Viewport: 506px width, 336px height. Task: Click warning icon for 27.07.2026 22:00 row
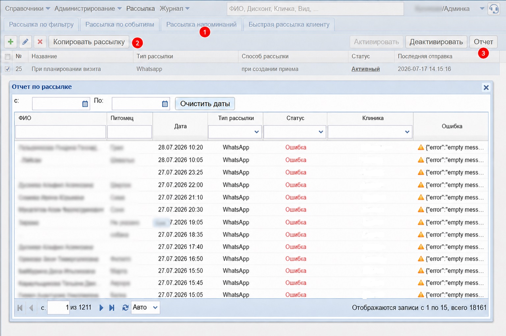tap(421, 185)
